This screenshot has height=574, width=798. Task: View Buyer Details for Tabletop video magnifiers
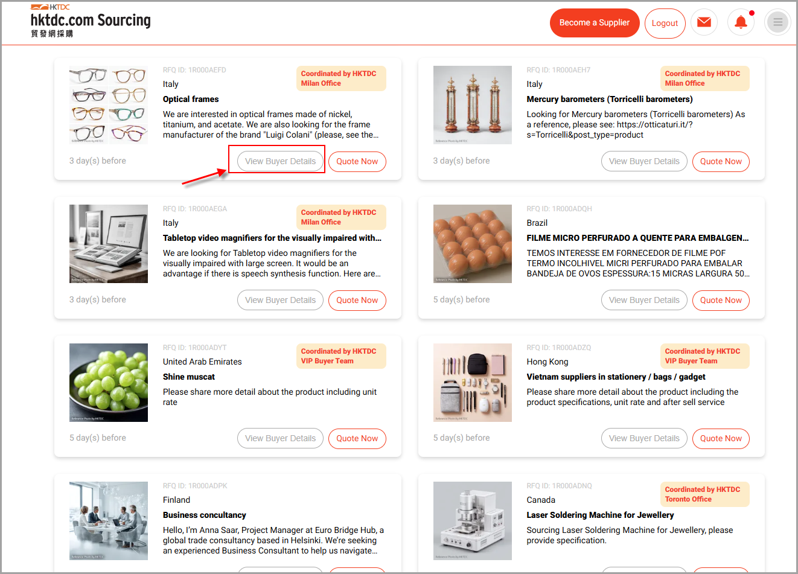pyautogui.click(x=280, y=300)
